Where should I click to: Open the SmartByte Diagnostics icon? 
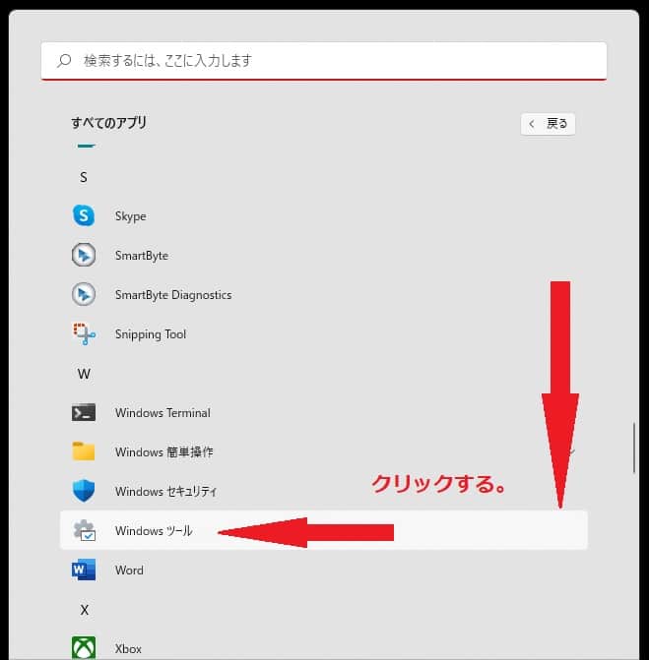pyautogui.click(x=84, y=294)
